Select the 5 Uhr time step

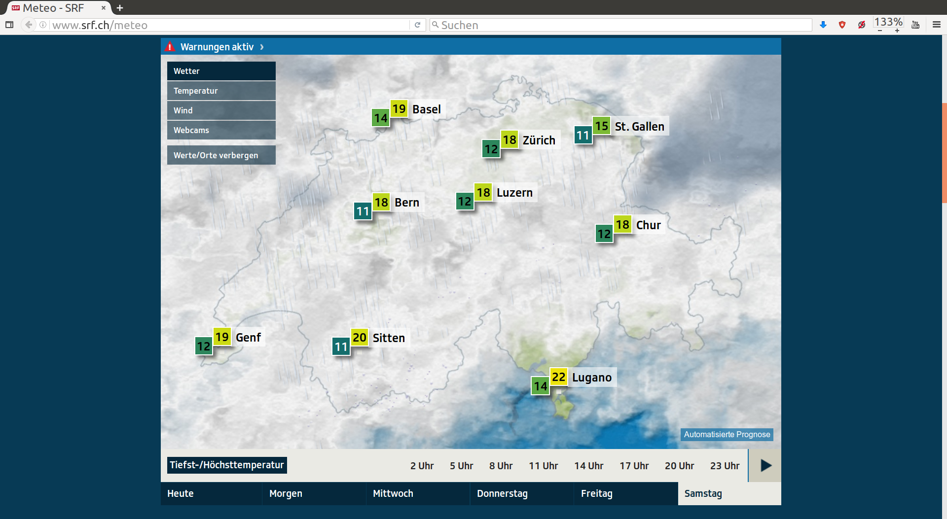tap(462, 466)
